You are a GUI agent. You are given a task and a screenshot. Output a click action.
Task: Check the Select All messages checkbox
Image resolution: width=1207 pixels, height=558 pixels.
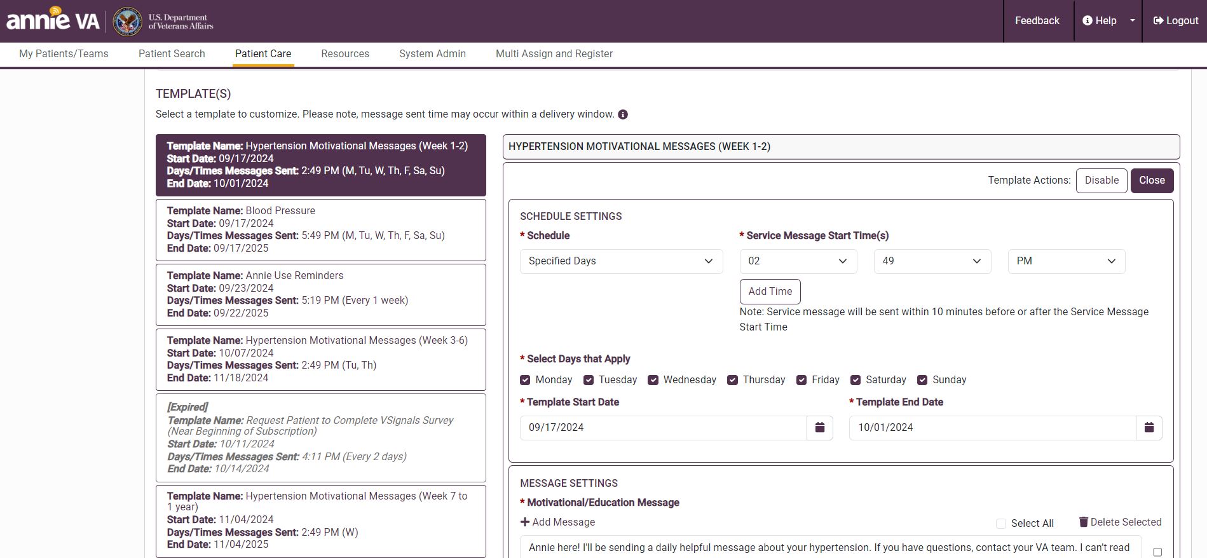coord(1001,524)
